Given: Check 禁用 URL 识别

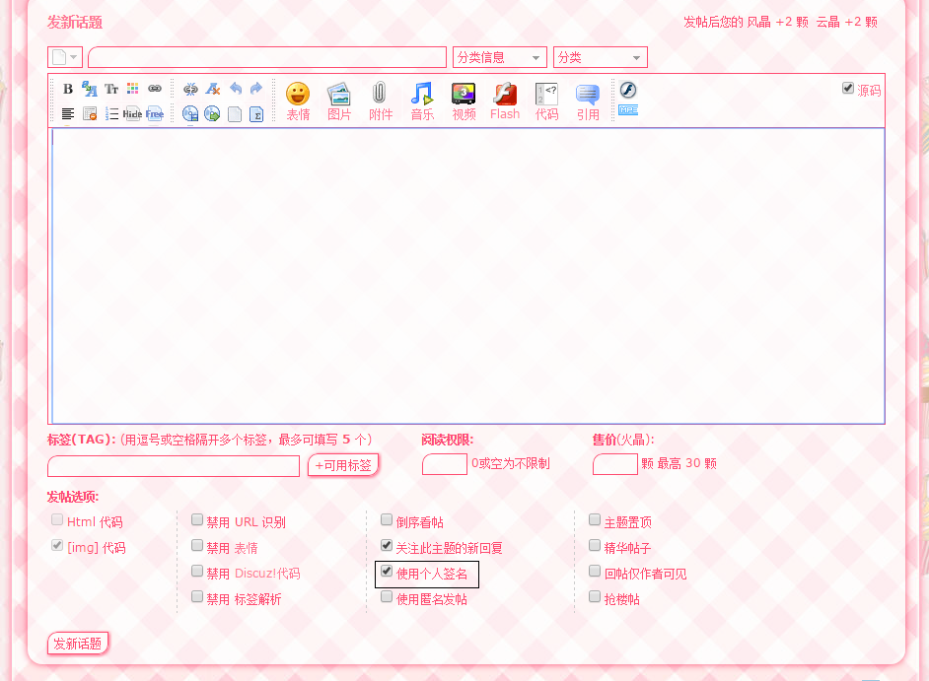Looking at the screenshot, I should [x=197, y=520].
